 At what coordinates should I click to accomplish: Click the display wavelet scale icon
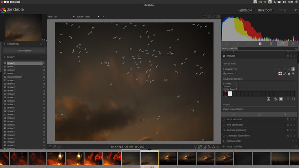pyautogui.click(x=268, y=99)
